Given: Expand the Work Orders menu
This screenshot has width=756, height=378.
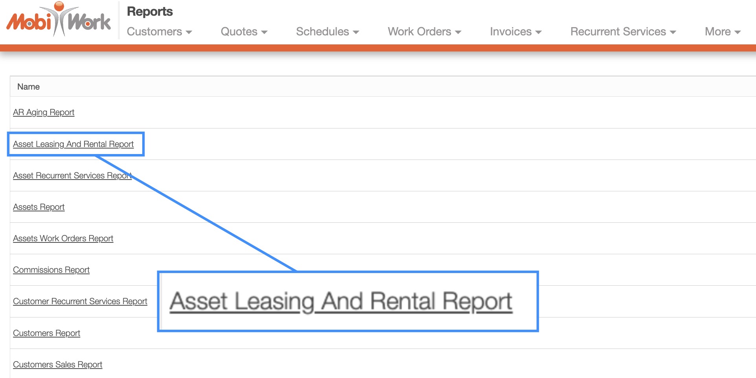Looking at the screenshot, I should (424, 32).
